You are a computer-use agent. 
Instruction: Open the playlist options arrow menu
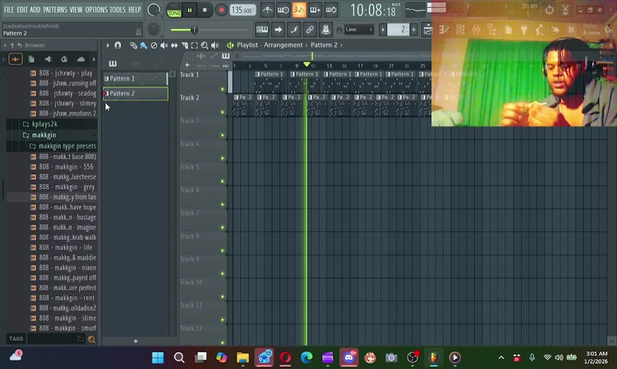[x=108, y=45]
